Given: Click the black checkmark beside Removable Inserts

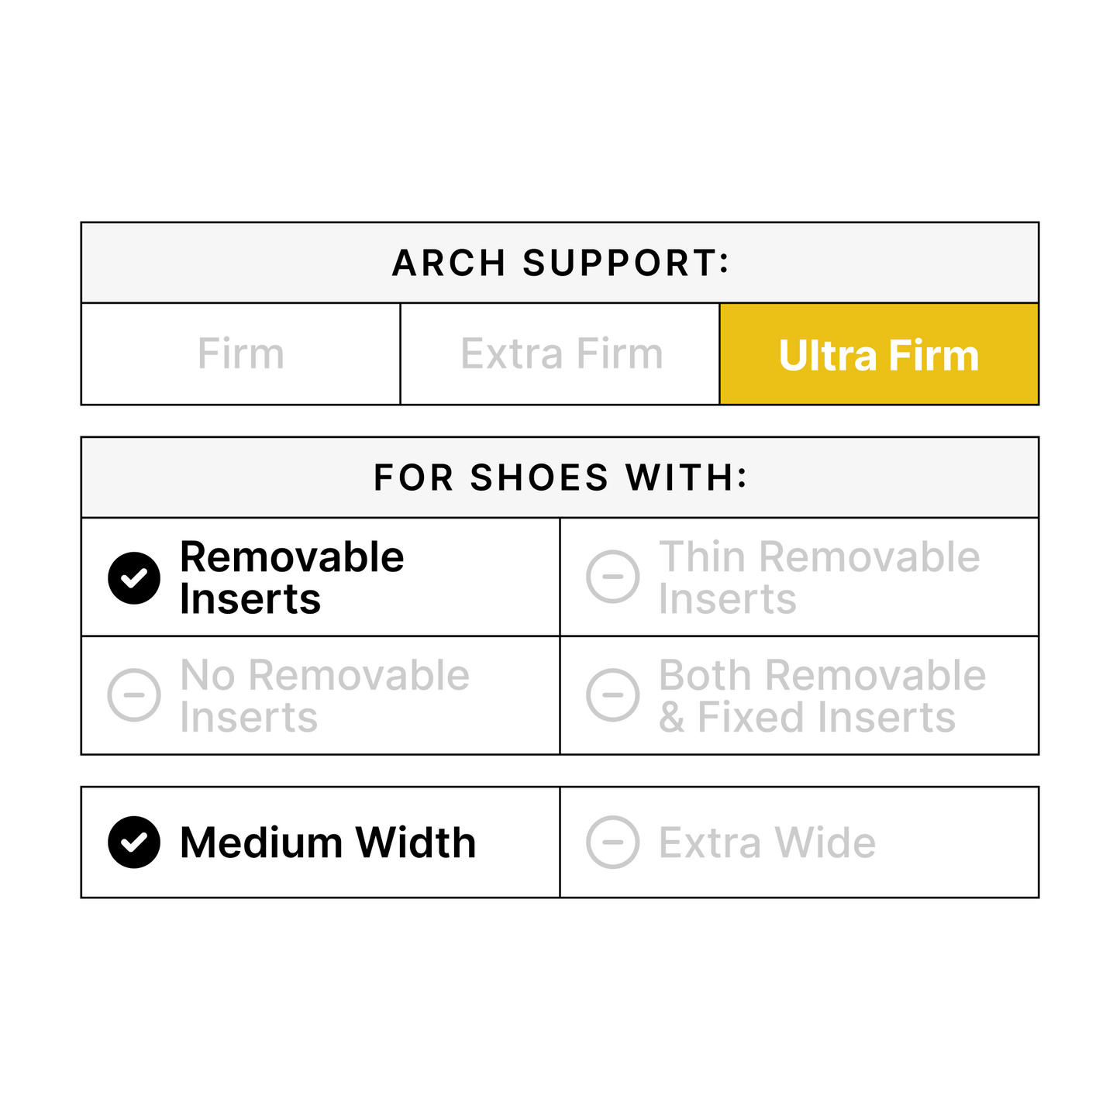Looking at the screenshot, I should pos(134,578).
